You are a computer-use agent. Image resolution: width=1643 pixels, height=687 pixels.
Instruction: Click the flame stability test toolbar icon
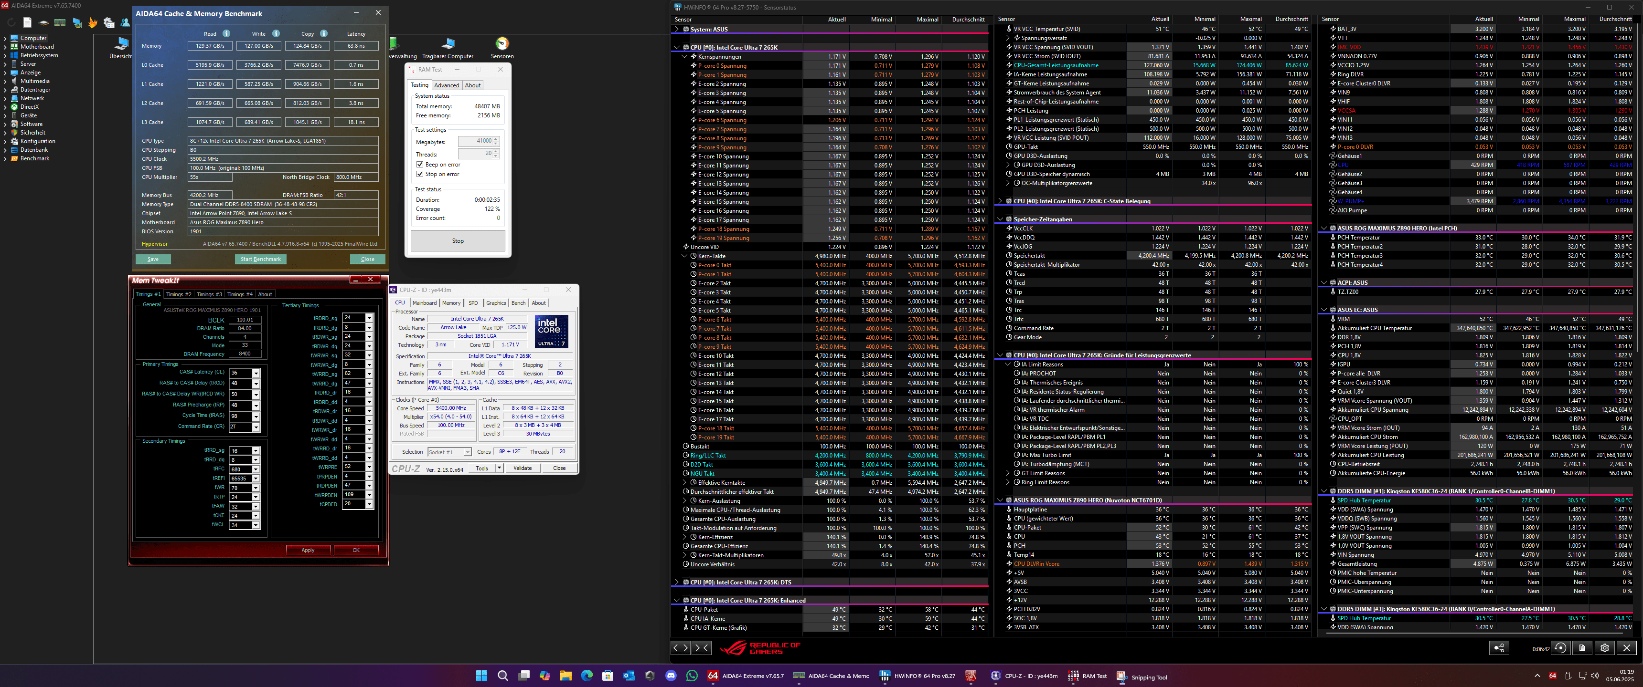point(93,23)
